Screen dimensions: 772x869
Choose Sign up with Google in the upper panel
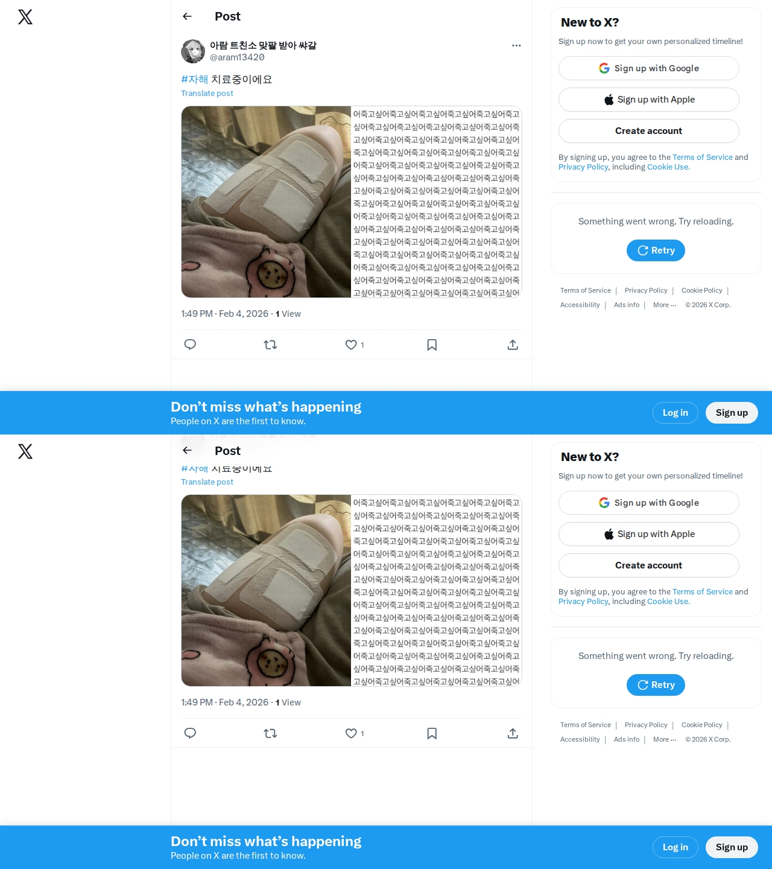pos(649,68)
